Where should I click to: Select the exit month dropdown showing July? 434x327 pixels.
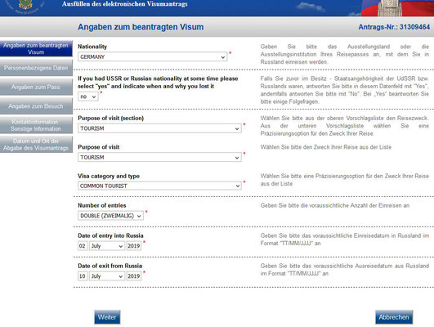[107, 276]
